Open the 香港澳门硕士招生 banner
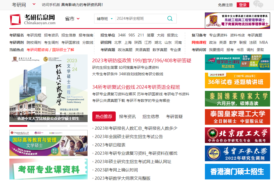The image size is (274, 181). coord(238,172)
